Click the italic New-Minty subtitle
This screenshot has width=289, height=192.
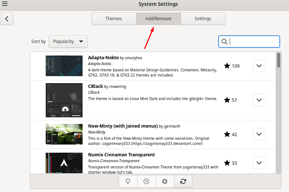97,132
